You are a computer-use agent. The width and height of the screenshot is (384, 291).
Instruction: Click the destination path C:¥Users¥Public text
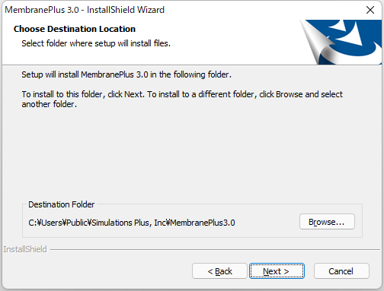click(x=132, y=223)
